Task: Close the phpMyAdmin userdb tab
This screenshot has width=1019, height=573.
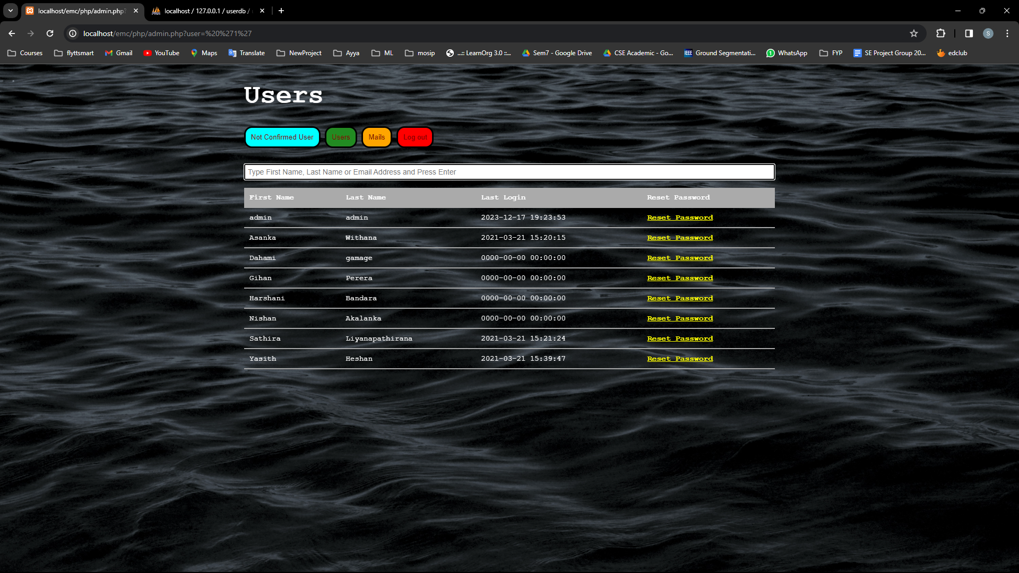Action: 262,11
